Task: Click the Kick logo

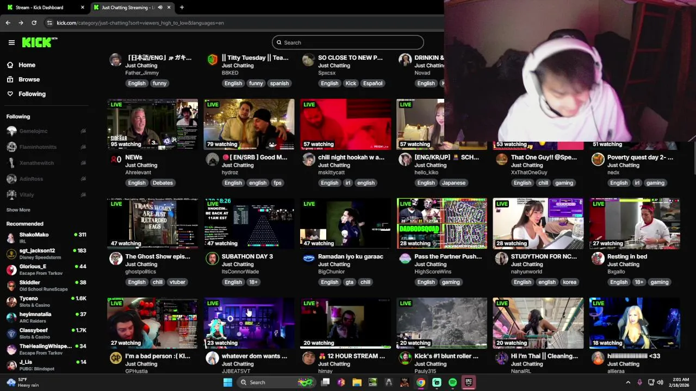Action: point(39,42)
